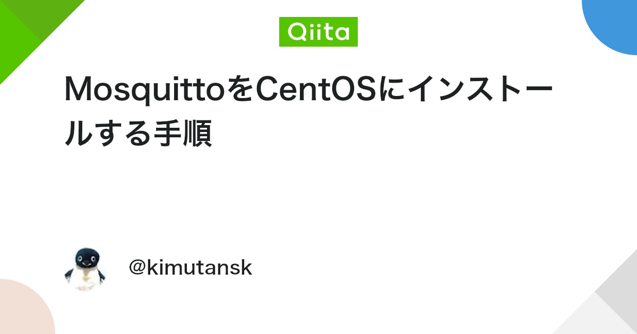Open the @kimutansk author profile link
The width and height of the screenshot is (637, 334).
click(x=190, y=268)
